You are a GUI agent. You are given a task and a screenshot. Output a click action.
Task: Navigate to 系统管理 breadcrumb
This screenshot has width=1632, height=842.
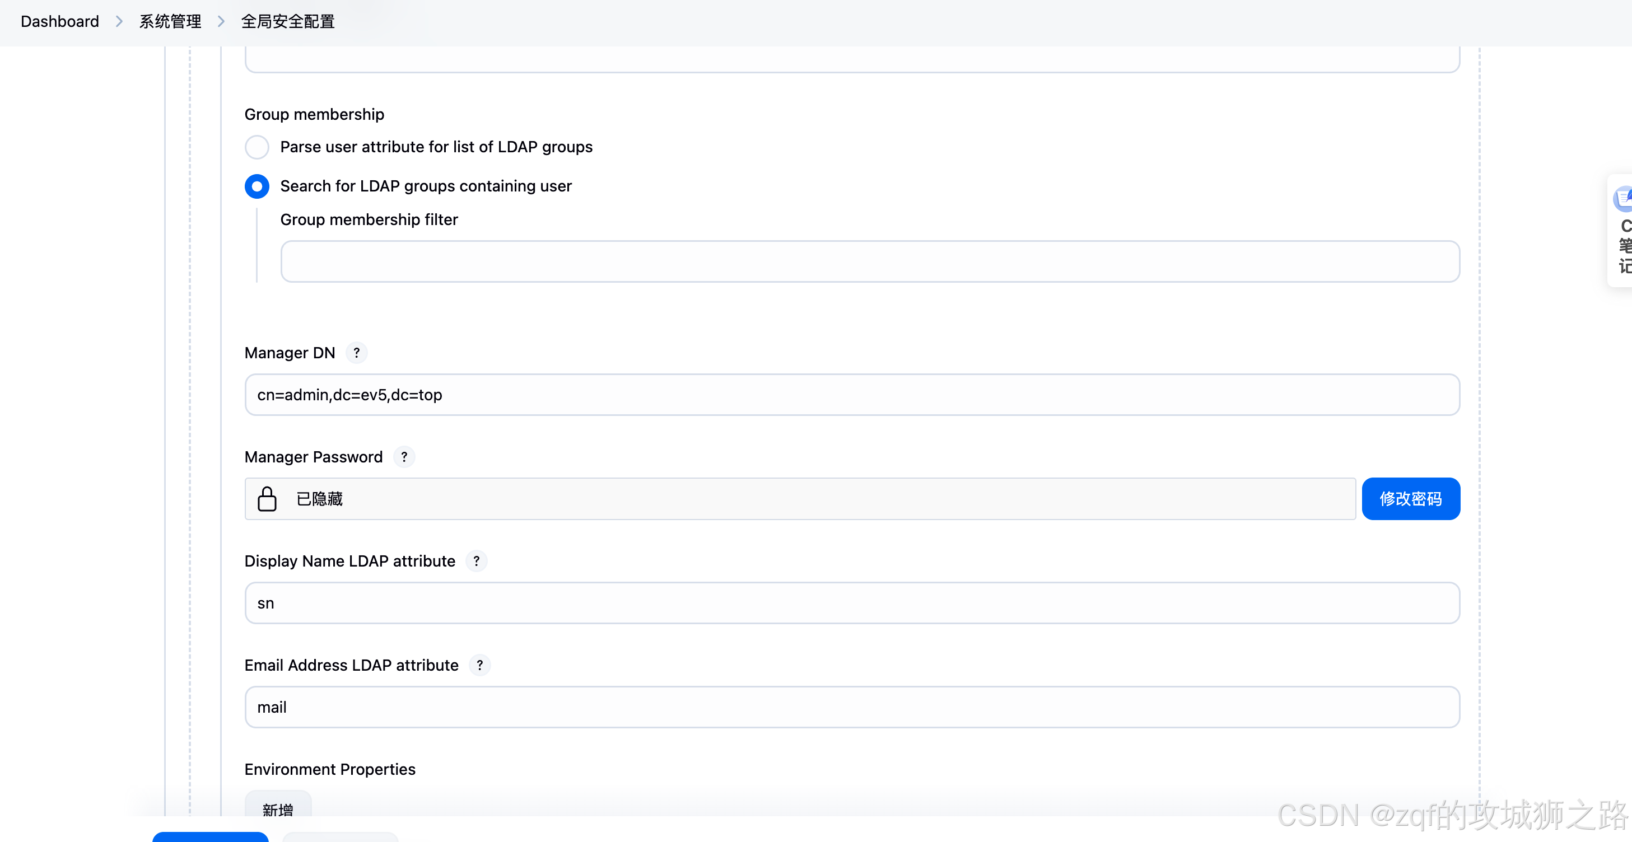click(x=170, y=21)
